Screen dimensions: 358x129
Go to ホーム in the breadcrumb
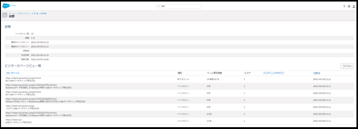point(11,13)
